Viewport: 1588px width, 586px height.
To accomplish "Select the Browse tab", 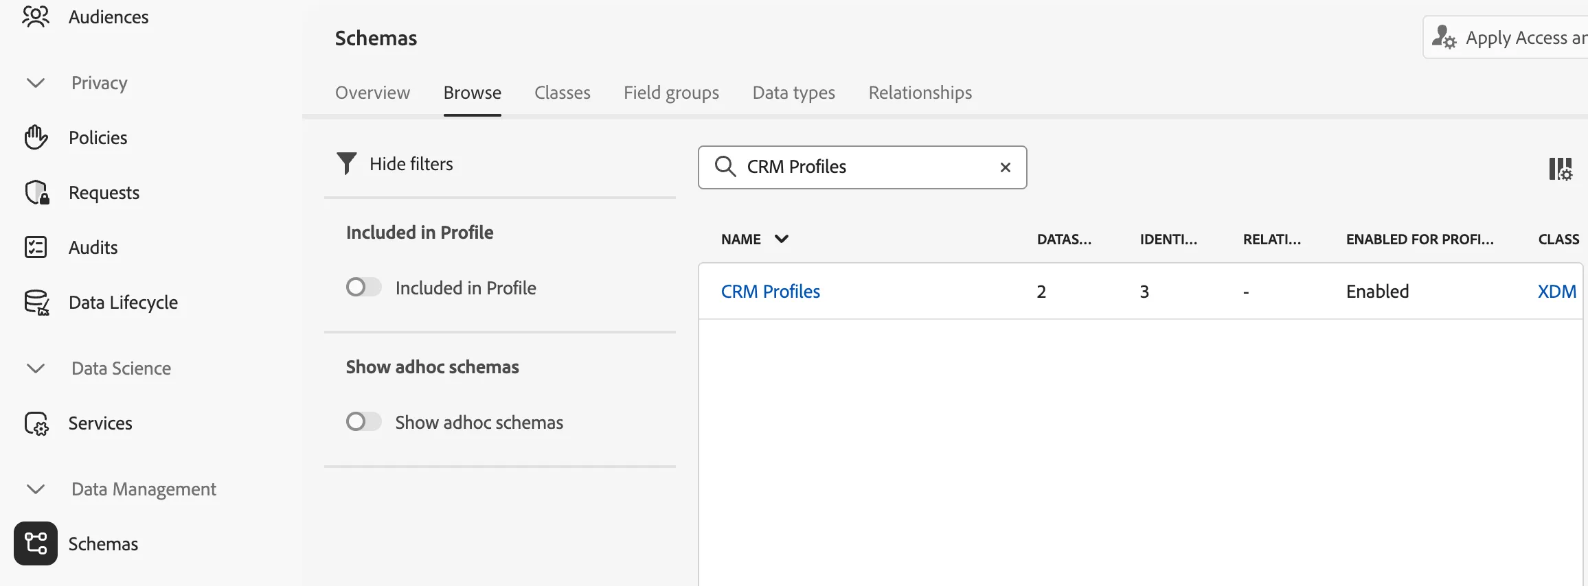I will (473, 93).
